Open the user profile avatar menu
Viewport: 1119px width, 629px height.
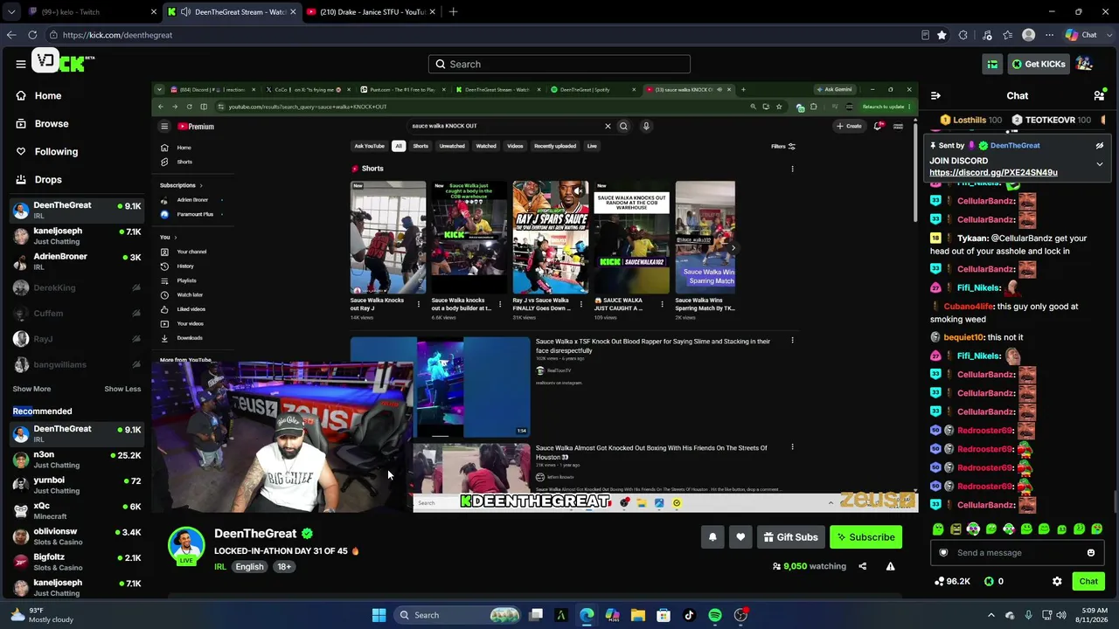(1084, 64)
